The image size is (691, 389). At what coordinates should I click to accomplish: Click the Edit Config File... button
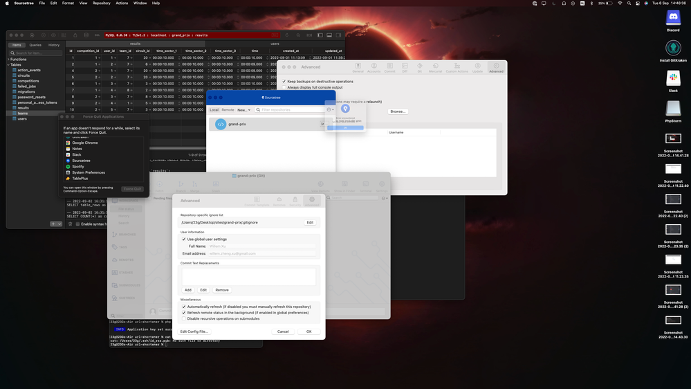tap(194, 332)
